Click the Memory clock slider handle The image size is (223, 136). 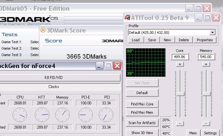(207, 94)
